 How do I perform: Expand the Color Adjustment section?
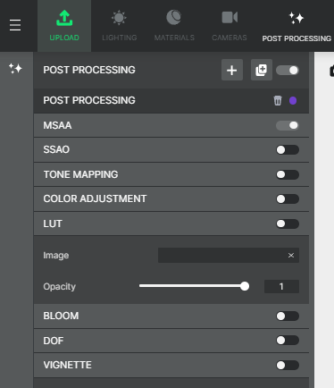(x=171, y=198)
